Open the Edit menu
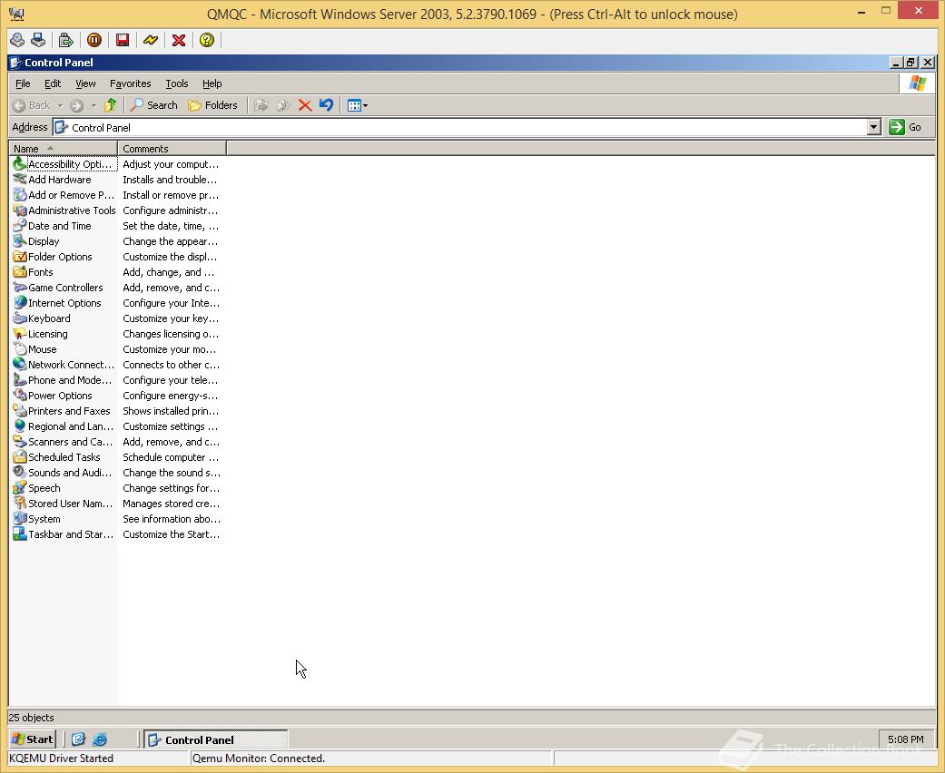Viewport: 945px width, 773px height. (x=53, y=83)
